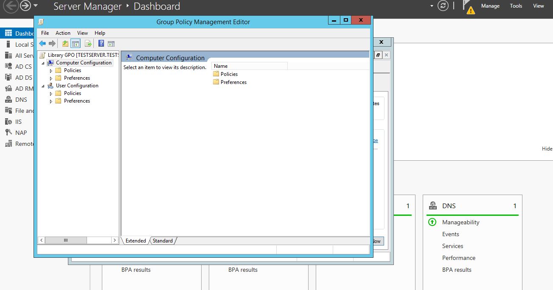Click the Dashboard breadcrumb in the title bar

click(x=157, y=6)
